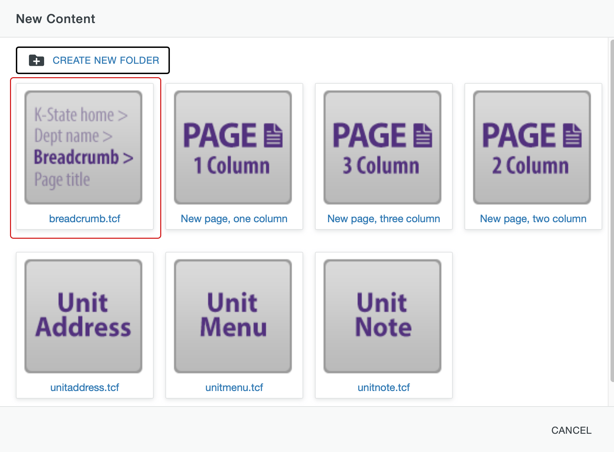Open the unitaddress.tcf link
Screen dimensions: 614x452
point(85,388)
